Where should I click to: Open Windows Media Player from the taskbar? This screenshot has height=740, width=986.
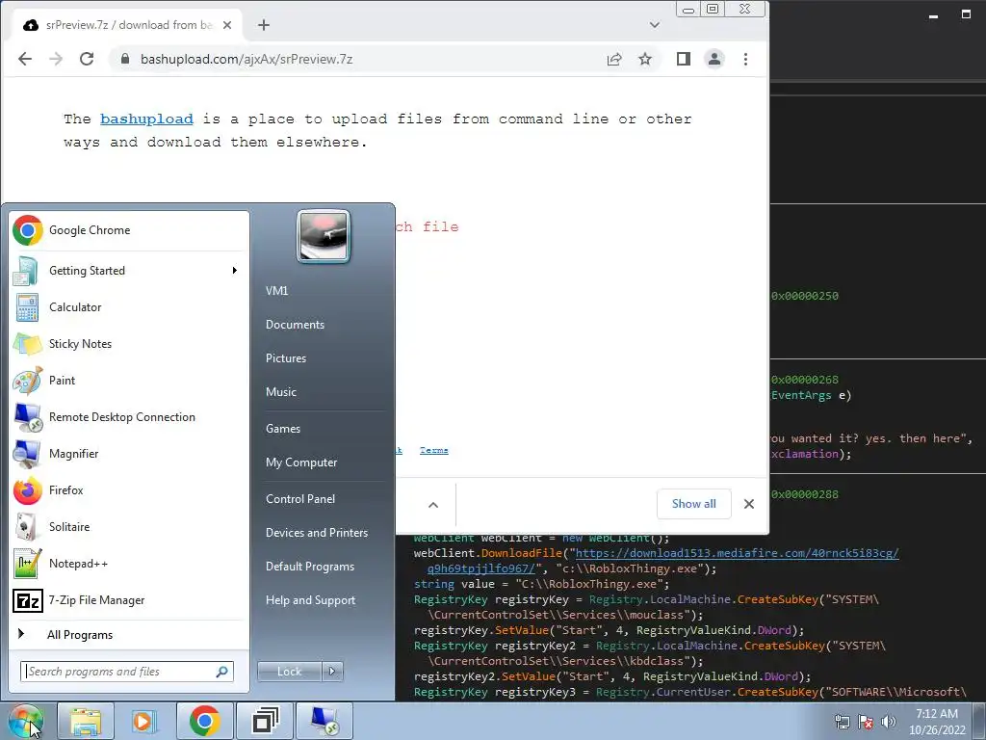pos(144,721)
